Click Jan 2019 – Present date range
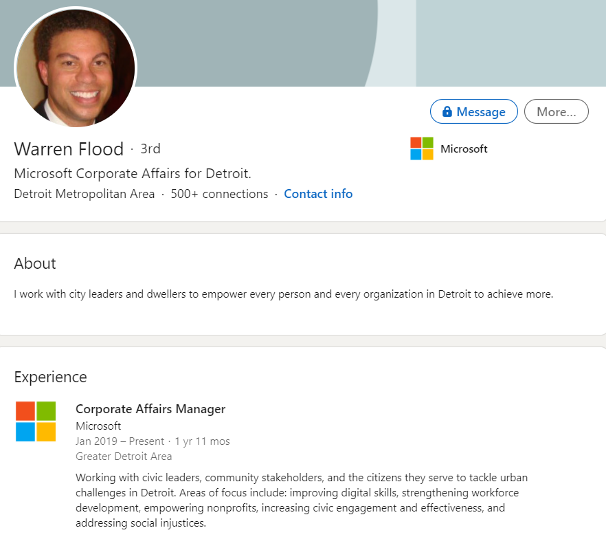Viewport: 606px width, 539px height. pyautogui.click(x=120, y=441)
